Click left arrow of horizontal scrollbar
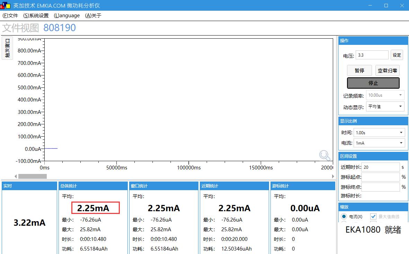This screenshot has width=409, height=254. pyautogui.click(x=16, y=176)
